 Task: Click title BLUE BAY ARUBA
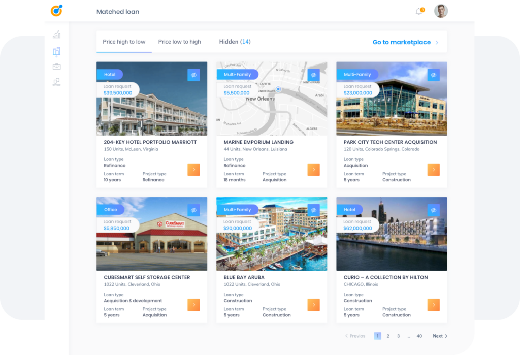pyautogui.click(x=244, y=277)
